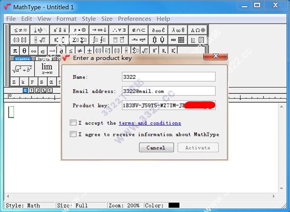
Task: Minimize the MathType window
Action: click(x=245, y=5)
